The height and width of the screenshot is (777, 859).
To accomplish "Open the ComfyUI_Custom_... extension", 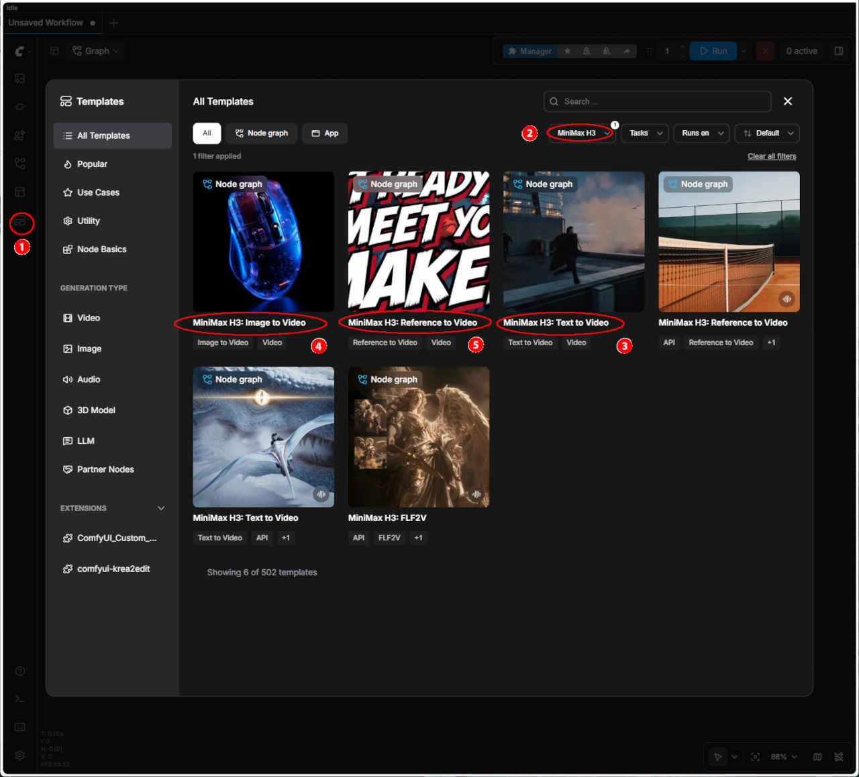I will pos(112,538).
